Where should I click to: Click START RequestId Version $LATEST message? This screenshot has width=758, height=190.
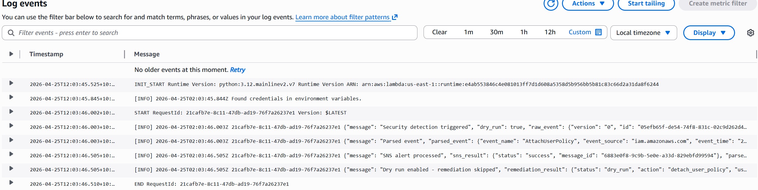(x=240, y=113)
